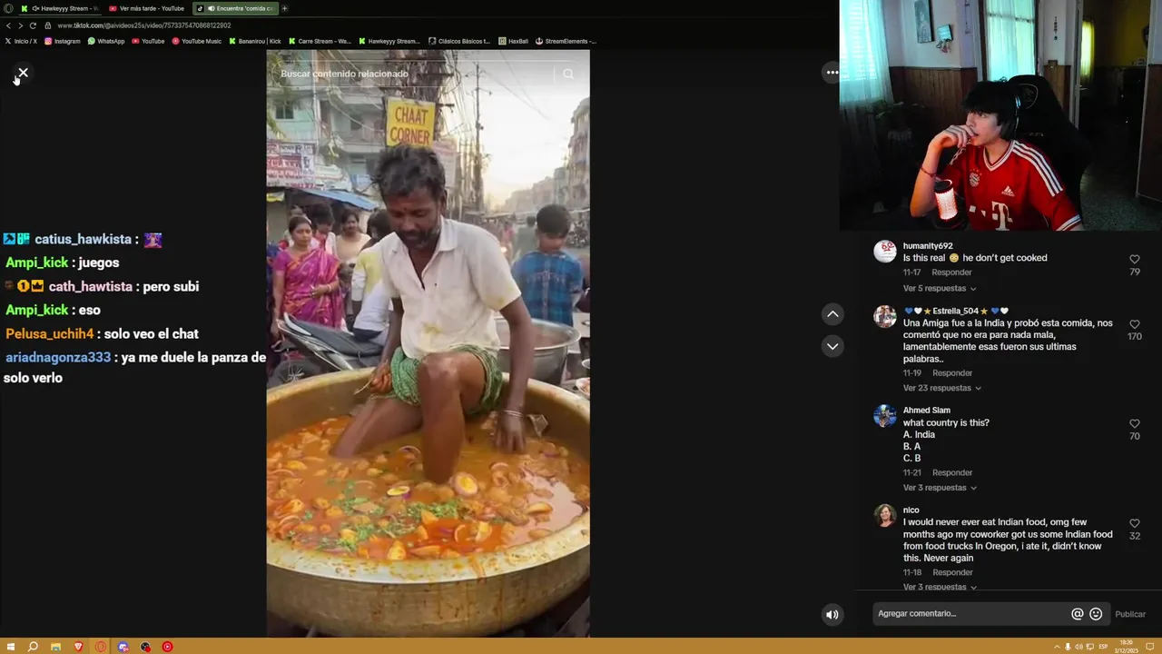1162x654 pixels.
Task: Click the Ahmed Slam username
Action: [x=927, y=411]
